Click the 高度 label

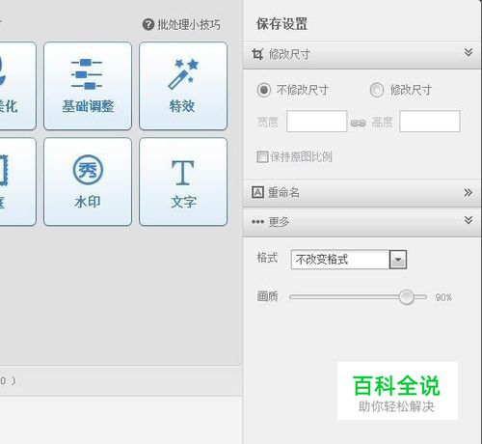pos(383,123)
